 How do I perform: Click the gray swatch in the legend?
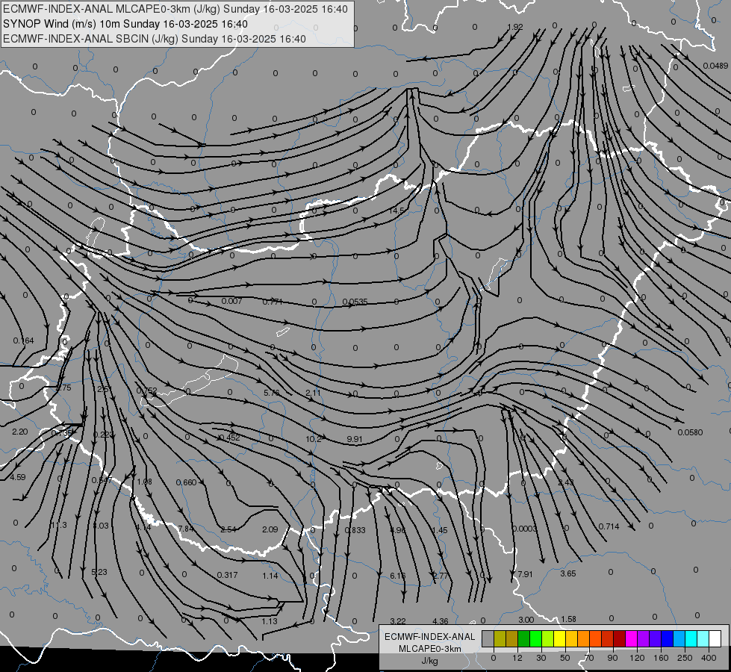click(488, 639)
